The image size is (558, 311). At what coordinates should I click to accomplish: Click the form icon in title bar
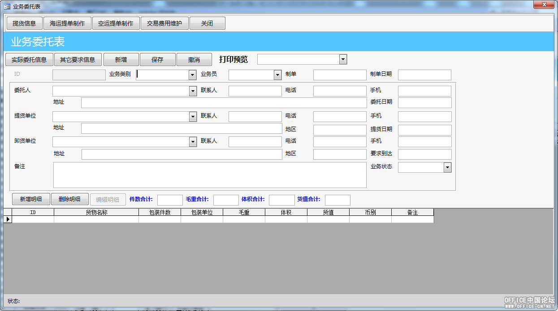pos(7,6)
